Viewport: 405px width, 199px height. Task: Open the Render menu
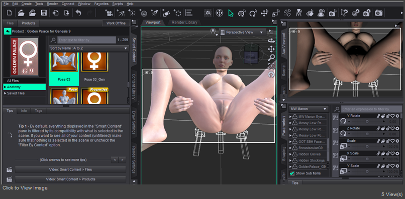coord(52,4)
